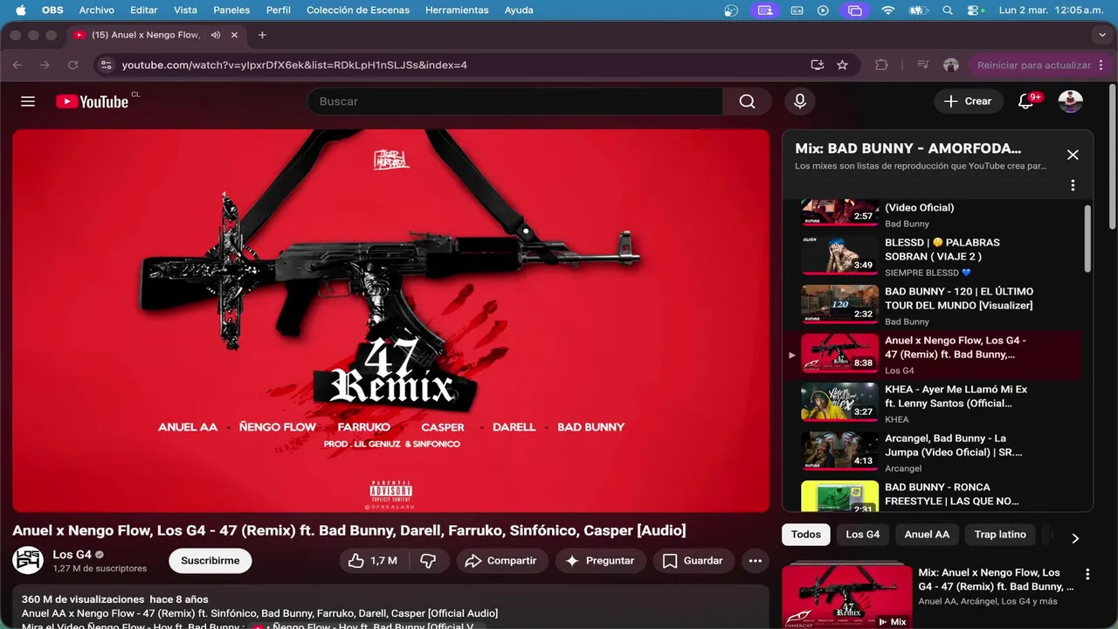Go to the YouTube home logo
Screen dimensions: 1118x629
coord(92,101)
